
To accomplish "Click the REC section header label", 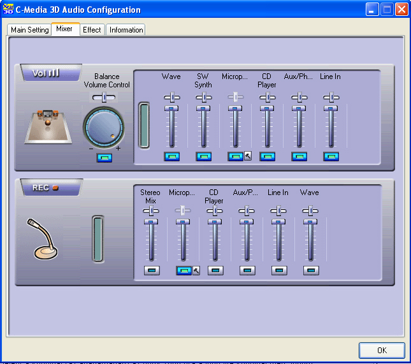I will (52, 187).
